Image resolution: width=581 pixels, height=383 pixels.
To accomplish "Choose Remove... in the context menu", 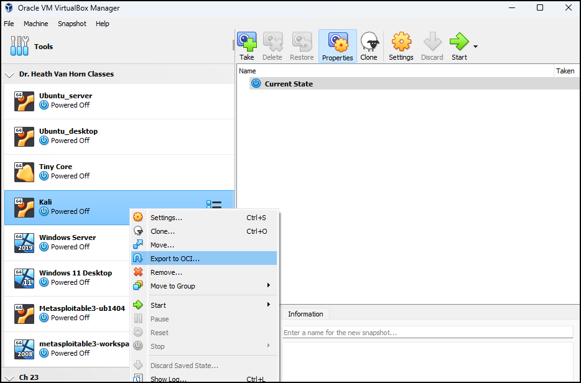I will tap(204, 272).
